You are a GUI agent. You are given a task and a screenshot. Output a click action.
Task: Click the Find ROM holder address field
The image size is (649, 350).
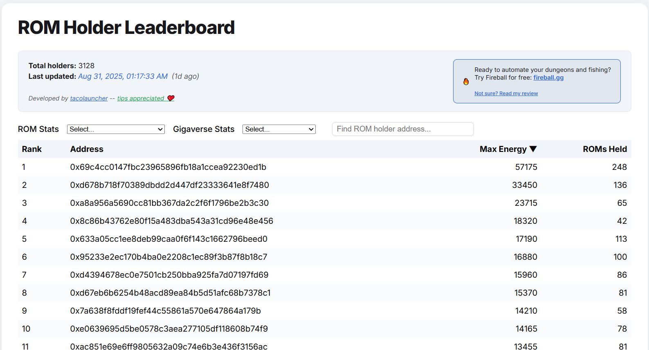coord(402,129)
